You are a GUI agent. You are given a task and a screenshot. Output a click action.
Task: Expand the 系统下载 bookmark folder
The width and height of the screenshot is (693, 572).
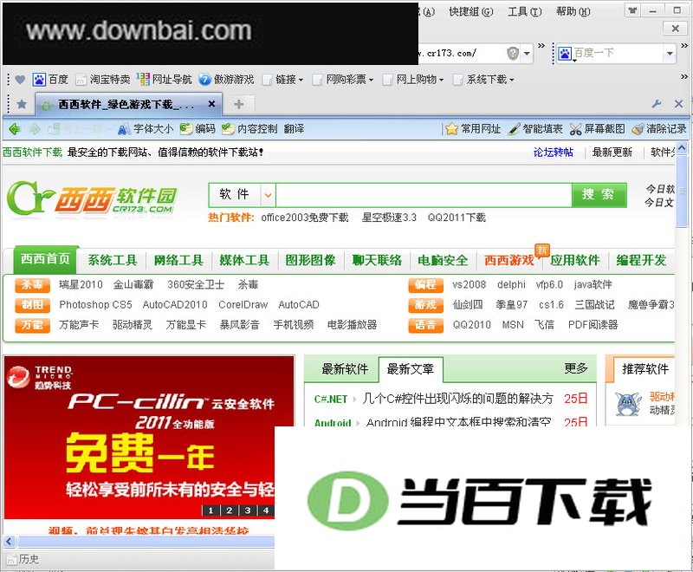tap(483, 80)
